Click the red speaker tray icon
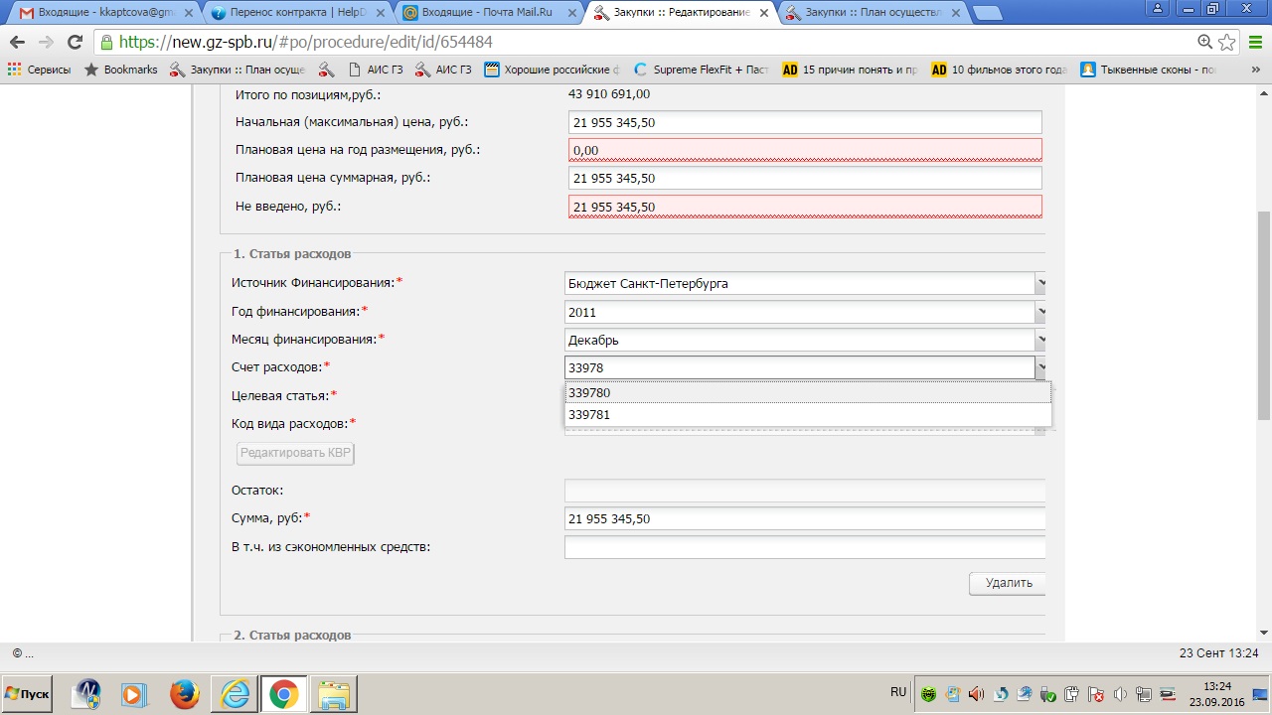The image size is (1272, 715). click(977, 694)
